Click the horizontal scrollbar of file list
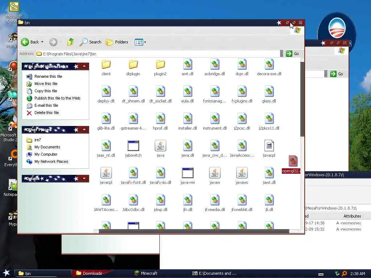This screenshot has height=278, width=371. click(x=194, y=231)
